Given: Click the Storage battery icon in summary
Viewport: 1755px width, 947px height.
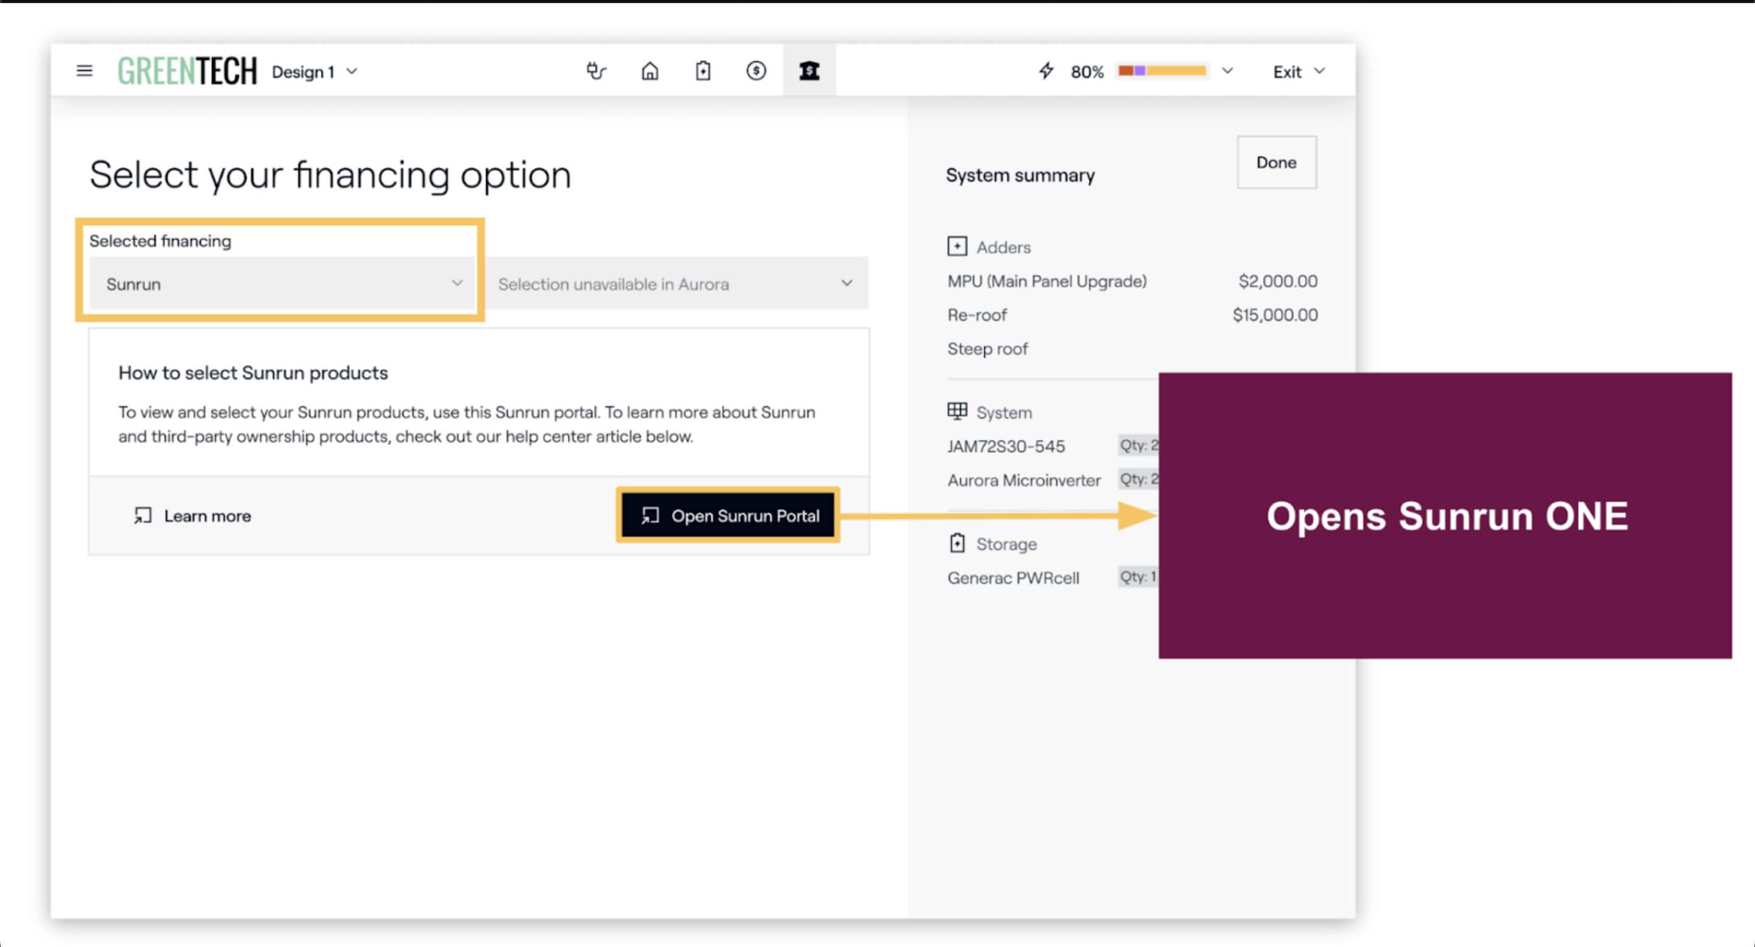Looking at the screenshot, I should [957, 543].
